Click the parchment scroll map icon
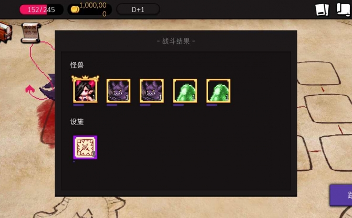This screenshot has width=352, height=218. pyautogui.click(x=31, y=33)
